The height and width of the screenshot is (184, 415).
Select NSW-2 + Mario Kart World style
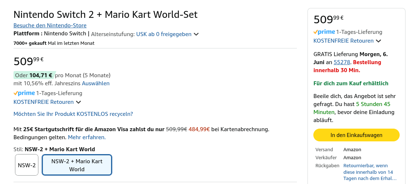tap(77, 165)
